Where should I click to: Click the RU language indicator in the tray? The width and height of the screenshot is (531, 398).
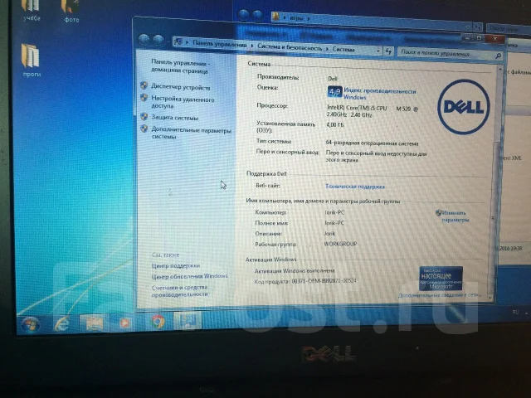(x=515, y=312)
